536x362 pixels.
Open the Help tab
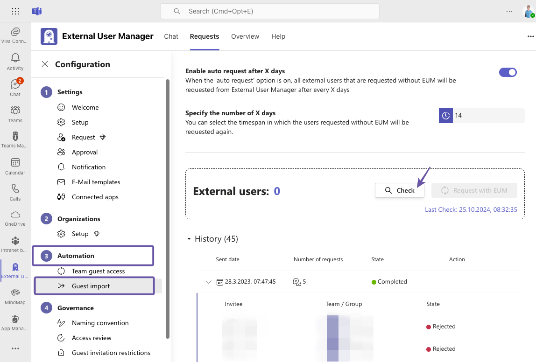[278, 36]
